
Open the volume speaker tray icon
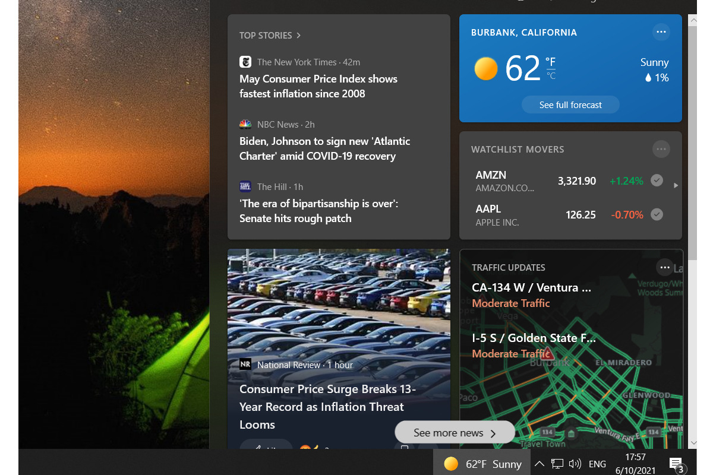tap(575, 464)
